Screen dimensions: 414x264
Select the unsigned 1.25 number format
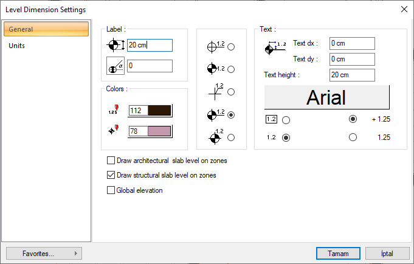click(x=353, y=137)
